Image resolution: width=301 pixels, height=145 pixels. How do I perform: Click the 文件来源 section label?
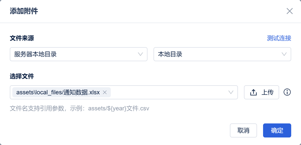(22, 38)
